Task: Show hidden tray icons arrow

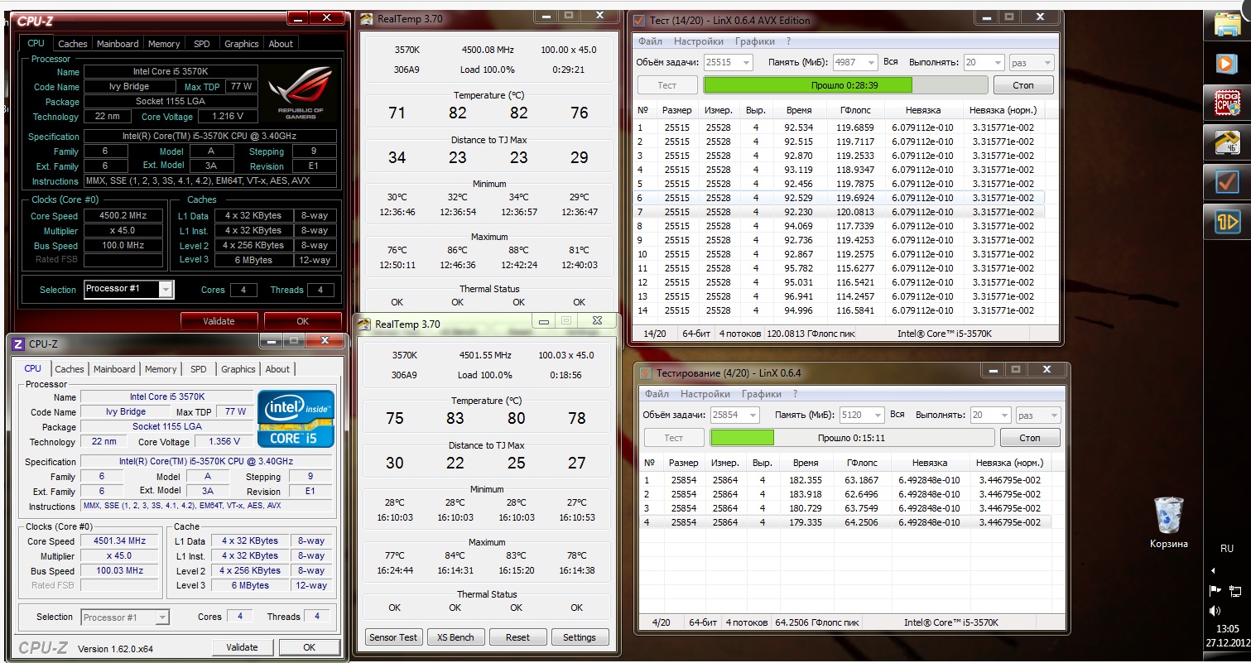Action: (1214, 570)
